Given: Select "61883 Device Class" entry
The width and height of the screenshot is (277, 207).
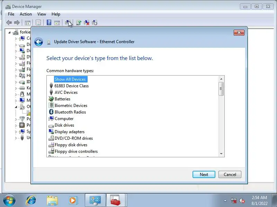Looking at the screenshot, I should pos(72,86).
